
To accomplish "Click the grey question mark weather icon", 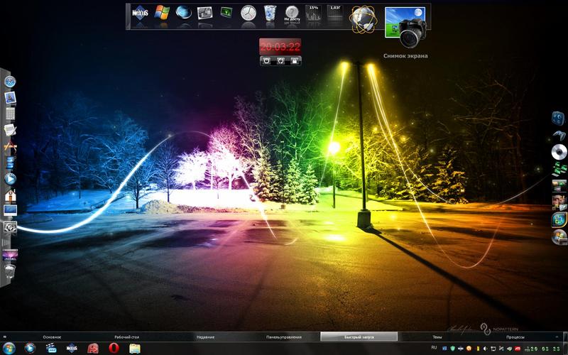I will tap(292, 13).
